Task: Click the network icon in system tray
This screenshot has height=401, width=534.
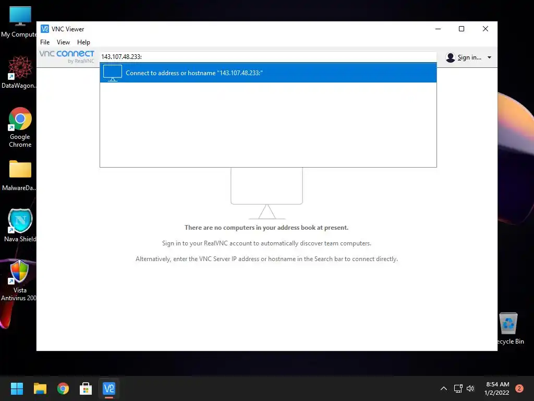Action: (x=458, y=388)
